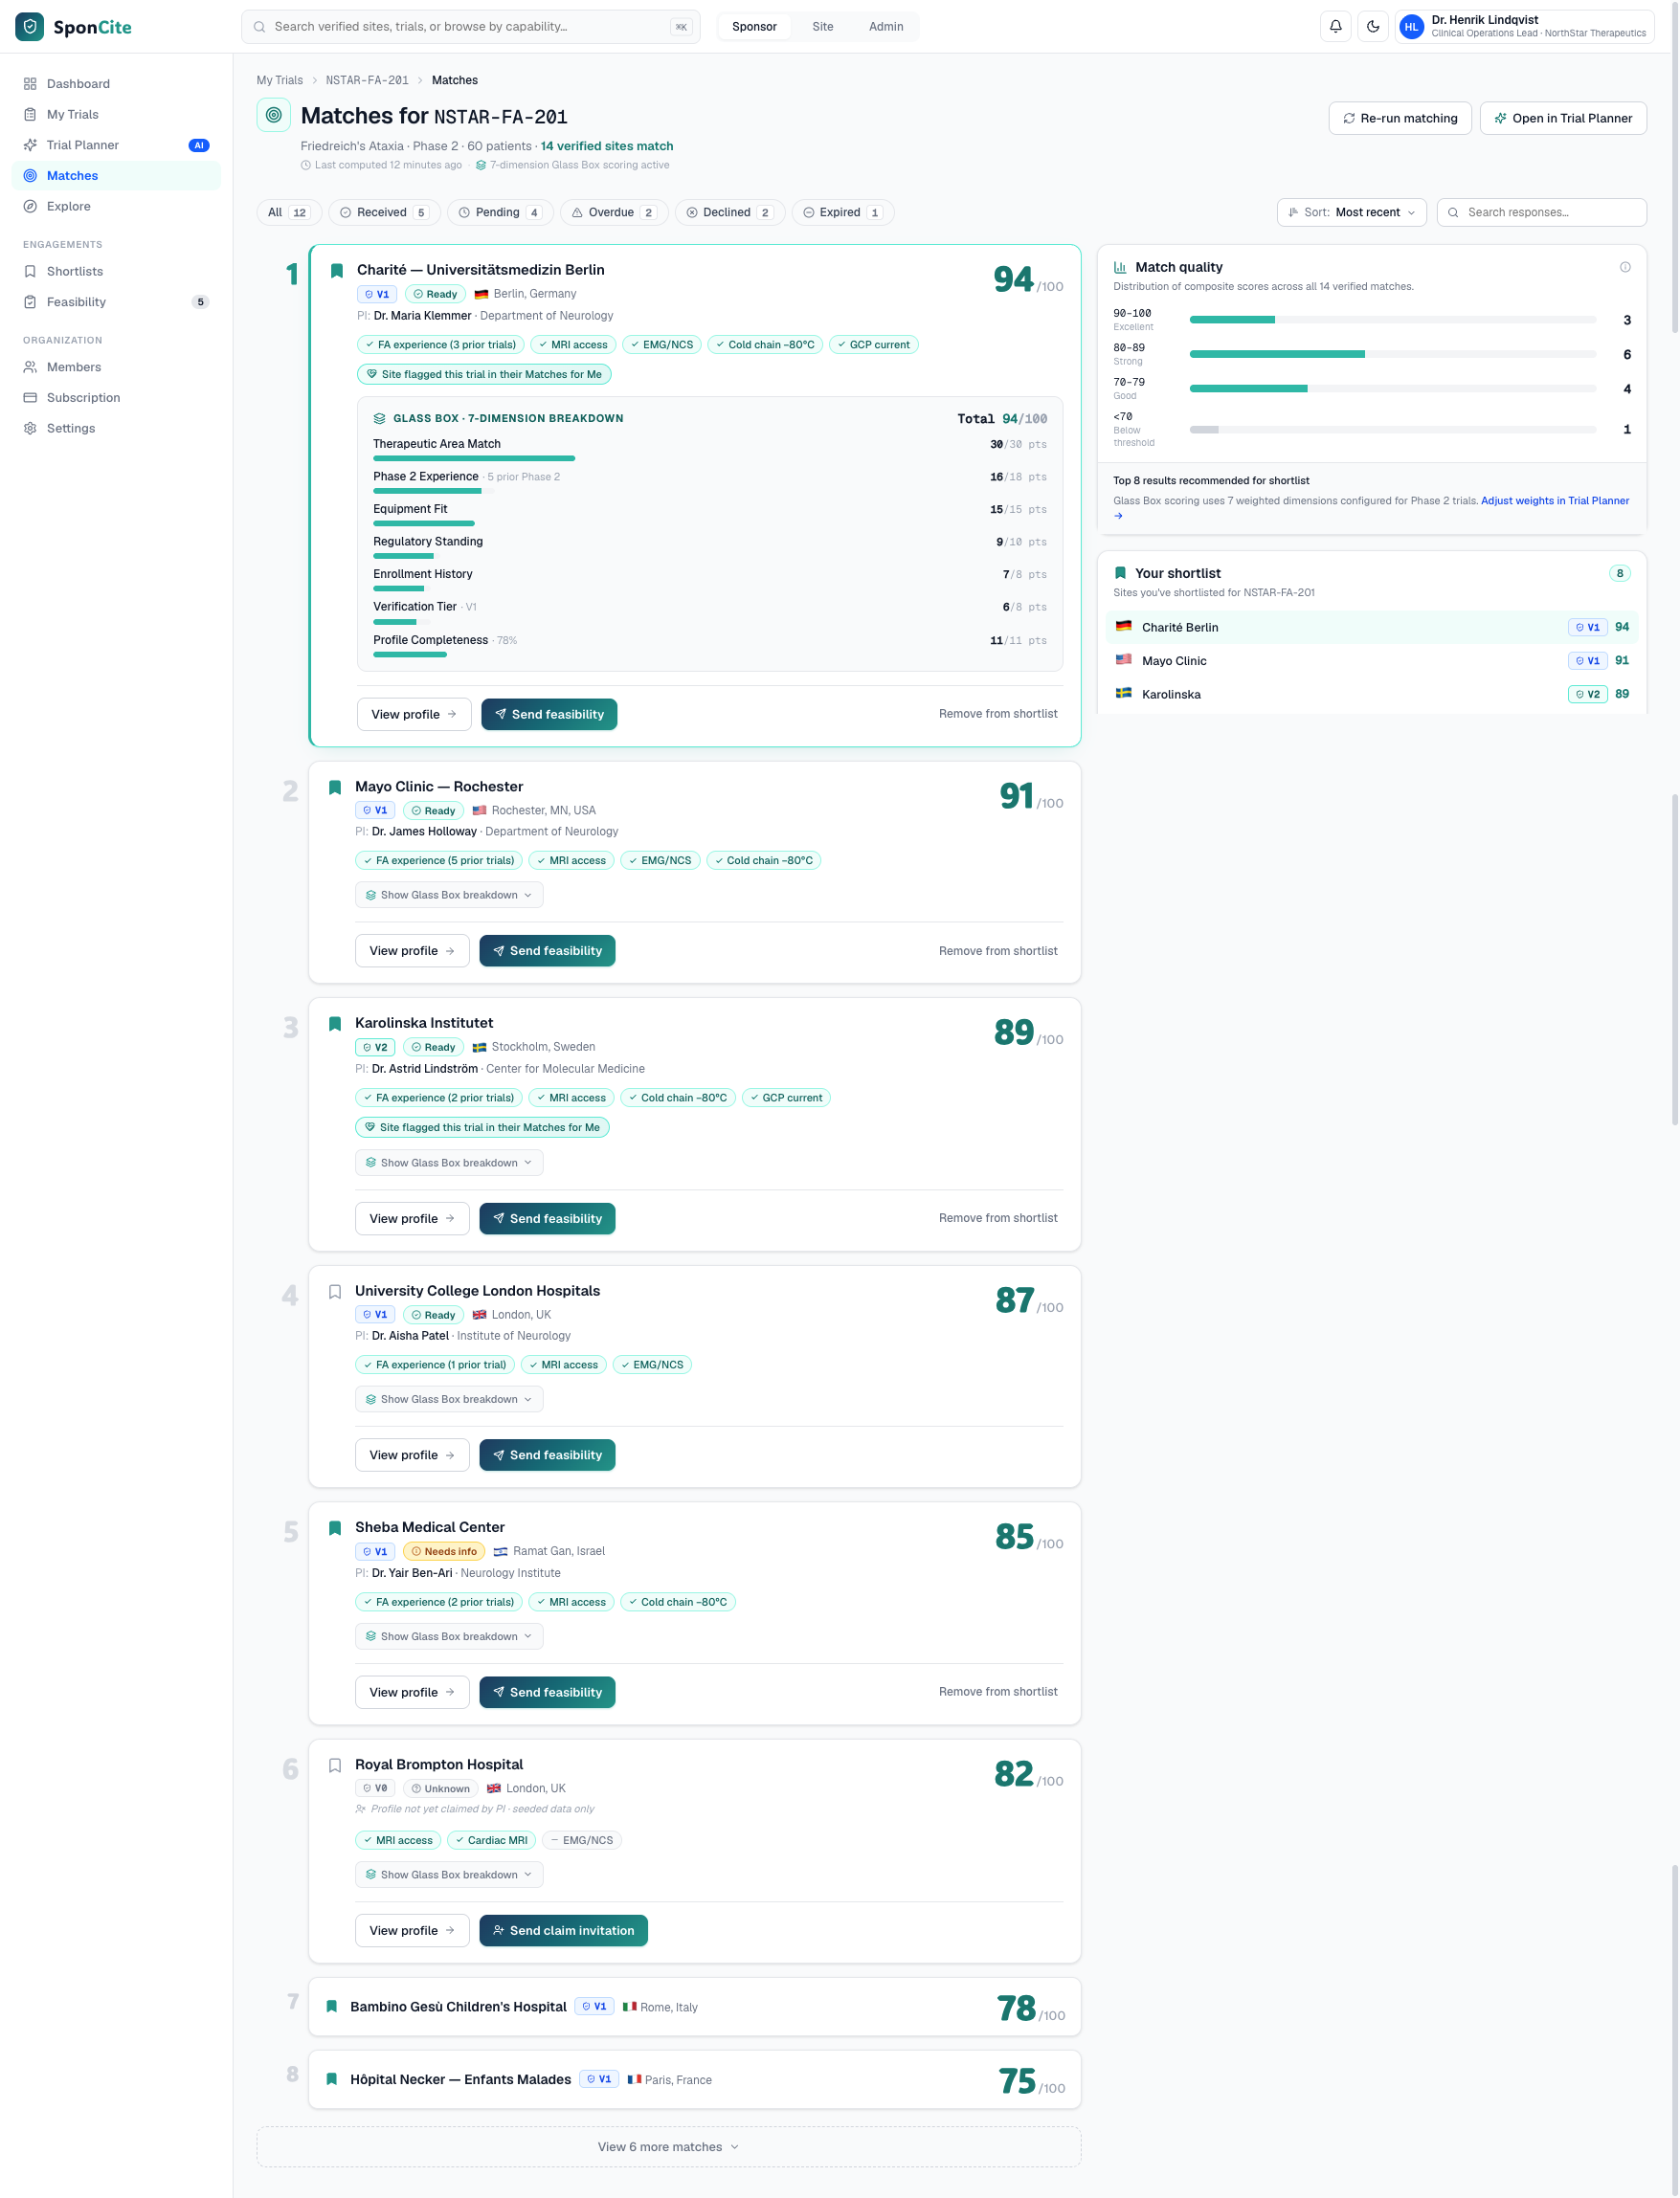Filter by Expired responses
This screenshot has width=1680, height=2198.
pyautogui.click(x=842, y=211)
